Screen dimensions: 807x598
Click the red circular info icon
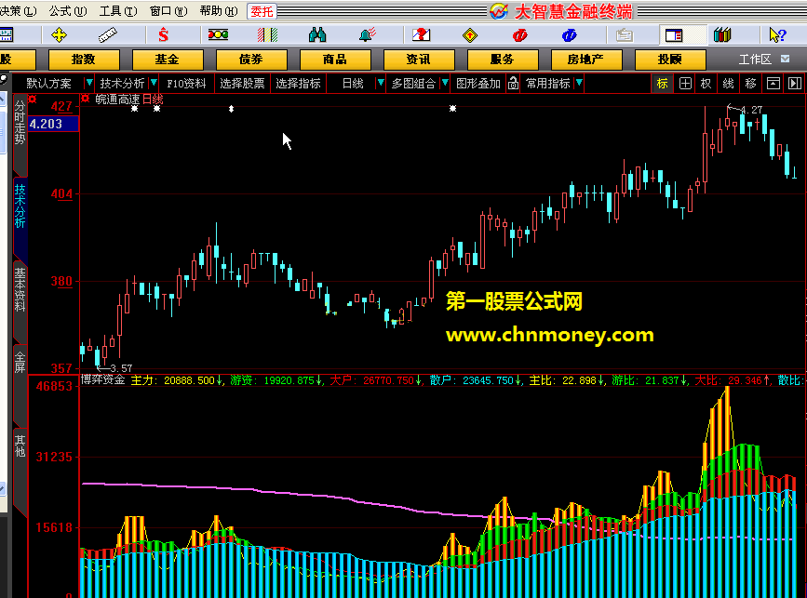tap(519, 35)
